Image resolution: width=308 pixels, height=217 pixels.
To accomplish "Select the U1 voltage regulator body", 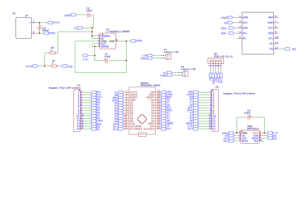I will [108, 41].
